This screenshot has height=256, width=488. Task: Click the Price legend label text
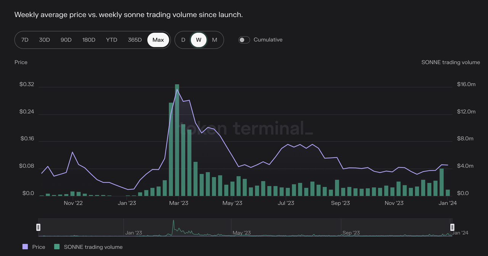coord(38,247)
